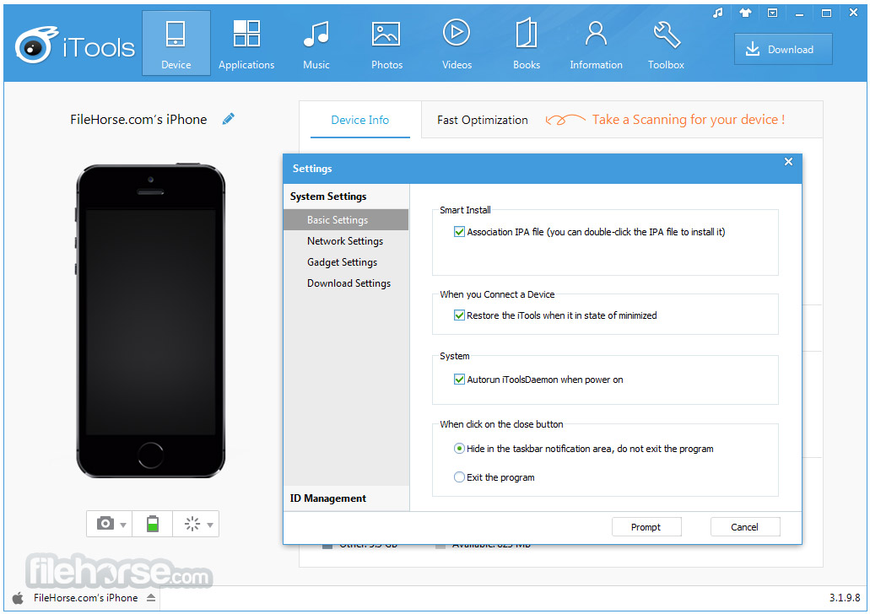
Task: Click the eject icon in status bar
Action: pos(151,597)
